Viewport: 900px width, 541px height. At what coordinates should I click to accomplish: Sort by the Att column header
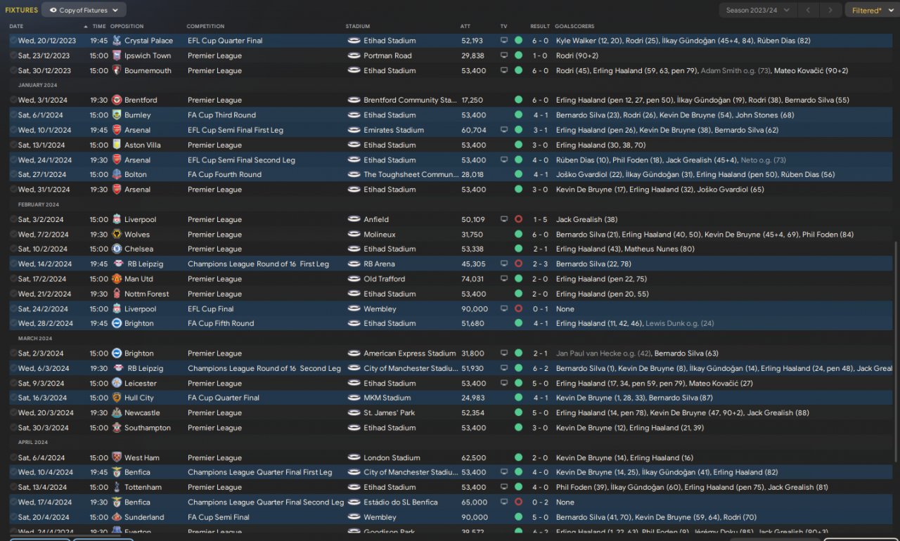coord(465,27)
